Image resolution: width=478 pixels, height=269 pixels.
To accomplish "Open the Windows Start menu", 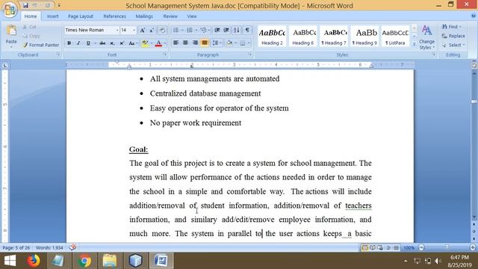I will pyautogui.click(x=10, y=261).
